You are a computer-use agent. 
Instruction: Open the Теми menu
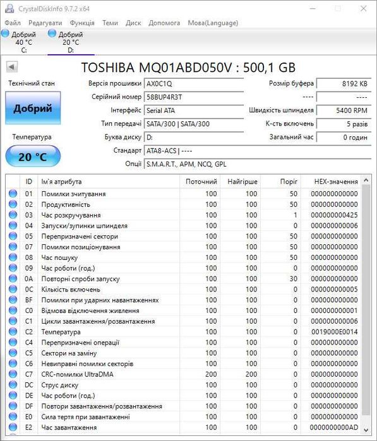110,23
